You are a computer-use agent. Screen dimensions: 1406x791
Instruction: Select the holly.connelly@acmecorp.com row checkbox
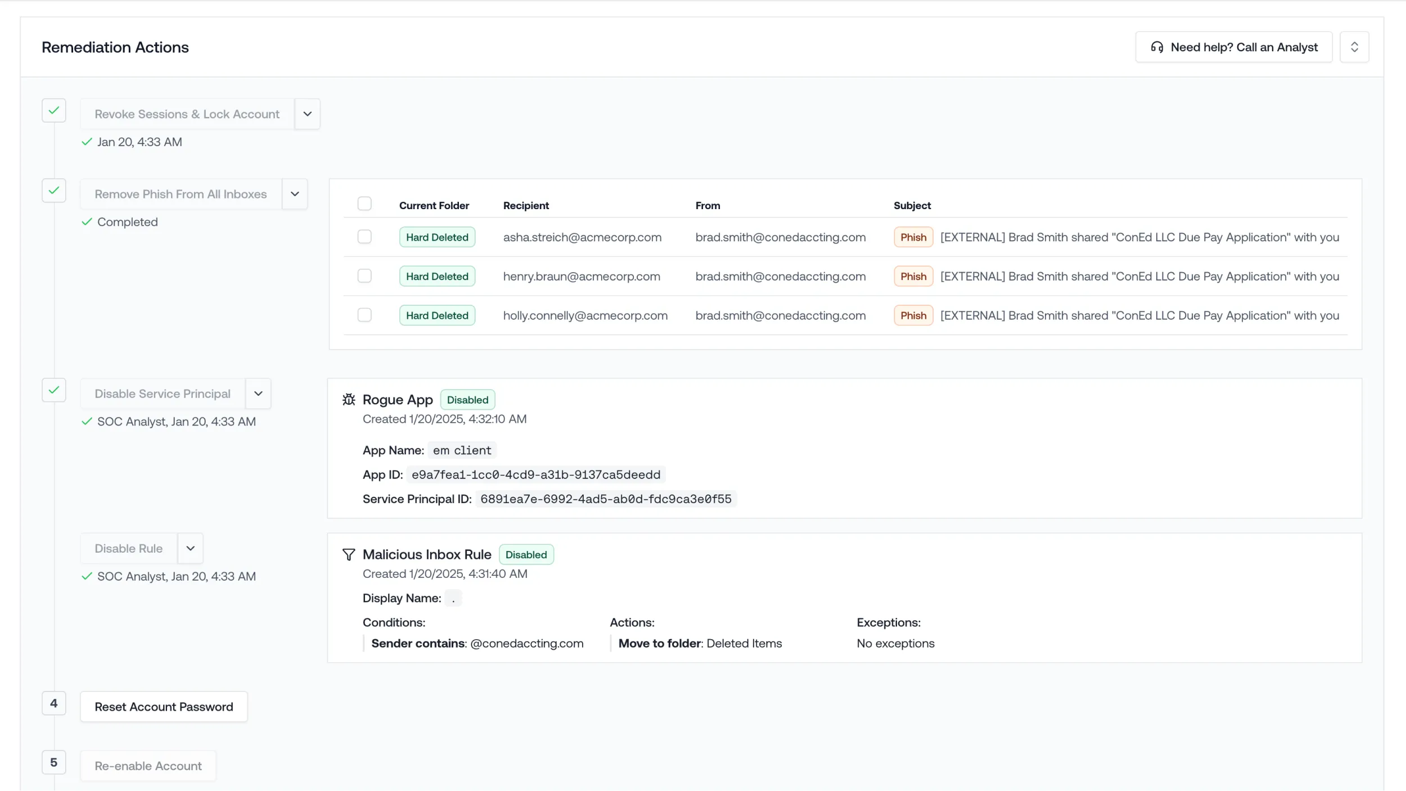point(364,315)
